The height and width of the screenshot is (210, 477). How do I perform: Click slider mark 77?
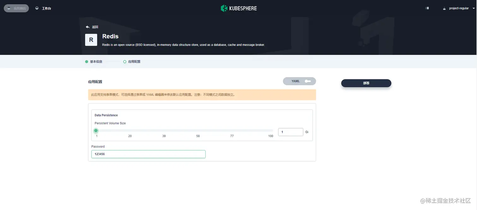point(232,136)
